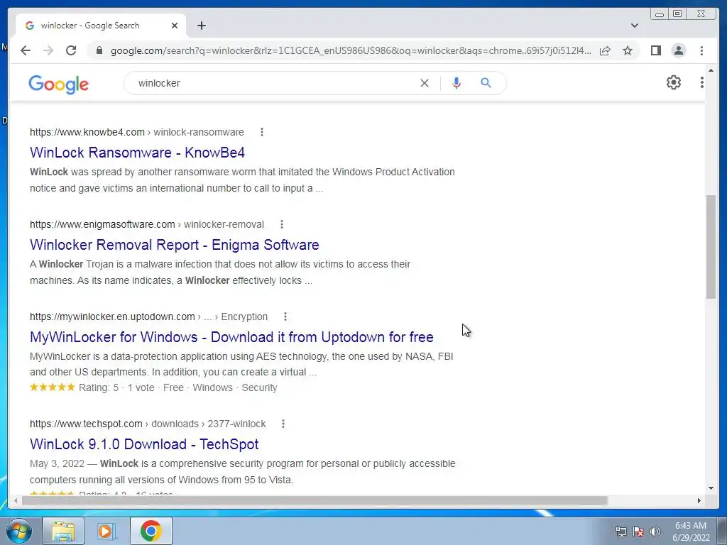Viewport: 727px width, 545px height.
Task: Open Windows Explorer from taskbar
Action: (63, 531)
